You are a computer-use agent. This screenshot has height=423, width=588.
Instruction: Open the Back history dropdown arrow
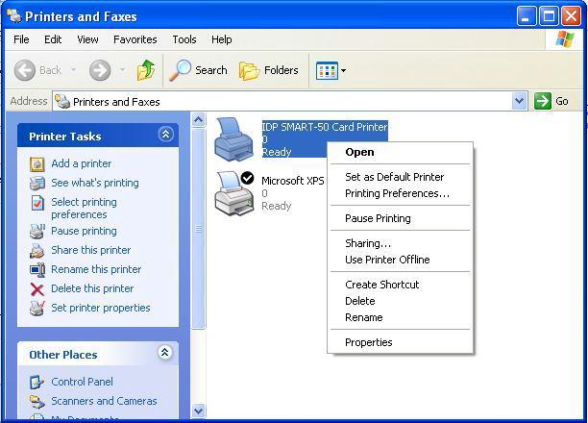click(73, 70)
